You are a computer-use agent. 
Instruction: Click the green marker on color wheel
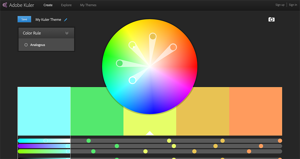pyautogui.click(x=120, y=63)
